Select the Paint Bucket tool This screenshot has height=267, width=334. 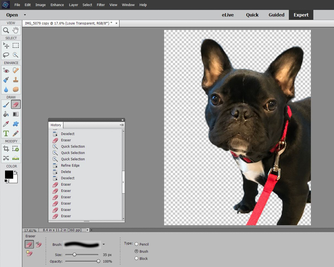(x=6, y=114)
